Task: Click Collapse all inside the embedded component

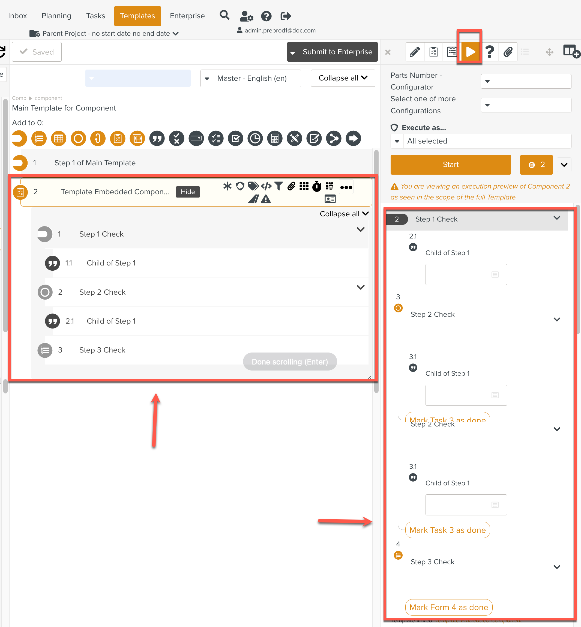Action: coord(344,214)
